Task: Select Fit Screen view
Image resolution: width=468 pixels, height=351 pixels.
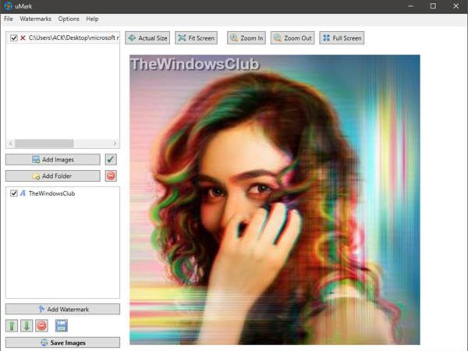Action: point(196,38)
